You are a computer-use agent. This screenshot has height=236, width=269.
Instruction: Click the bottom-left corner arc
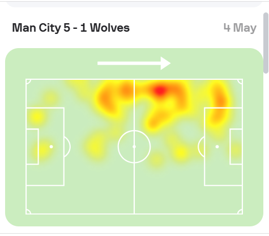[28, 212]
